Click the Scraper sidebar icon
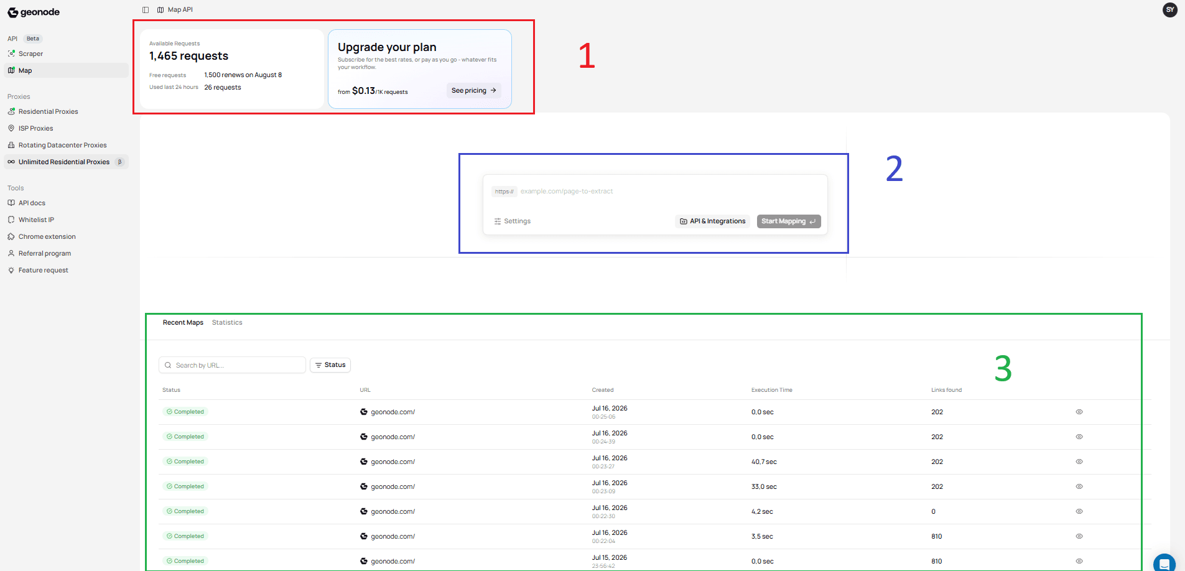This screenshot has width=1185, height=571. (11, 53)
